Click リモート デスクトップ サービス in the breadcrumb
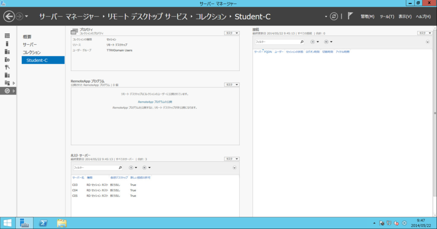The image size is (437, 229). (147, 17)
